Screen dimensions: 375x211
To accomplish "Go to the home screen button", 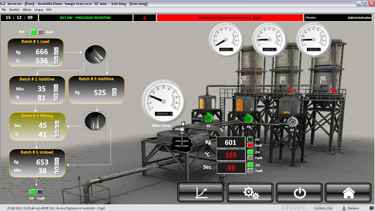I will (x=348, y=192).
